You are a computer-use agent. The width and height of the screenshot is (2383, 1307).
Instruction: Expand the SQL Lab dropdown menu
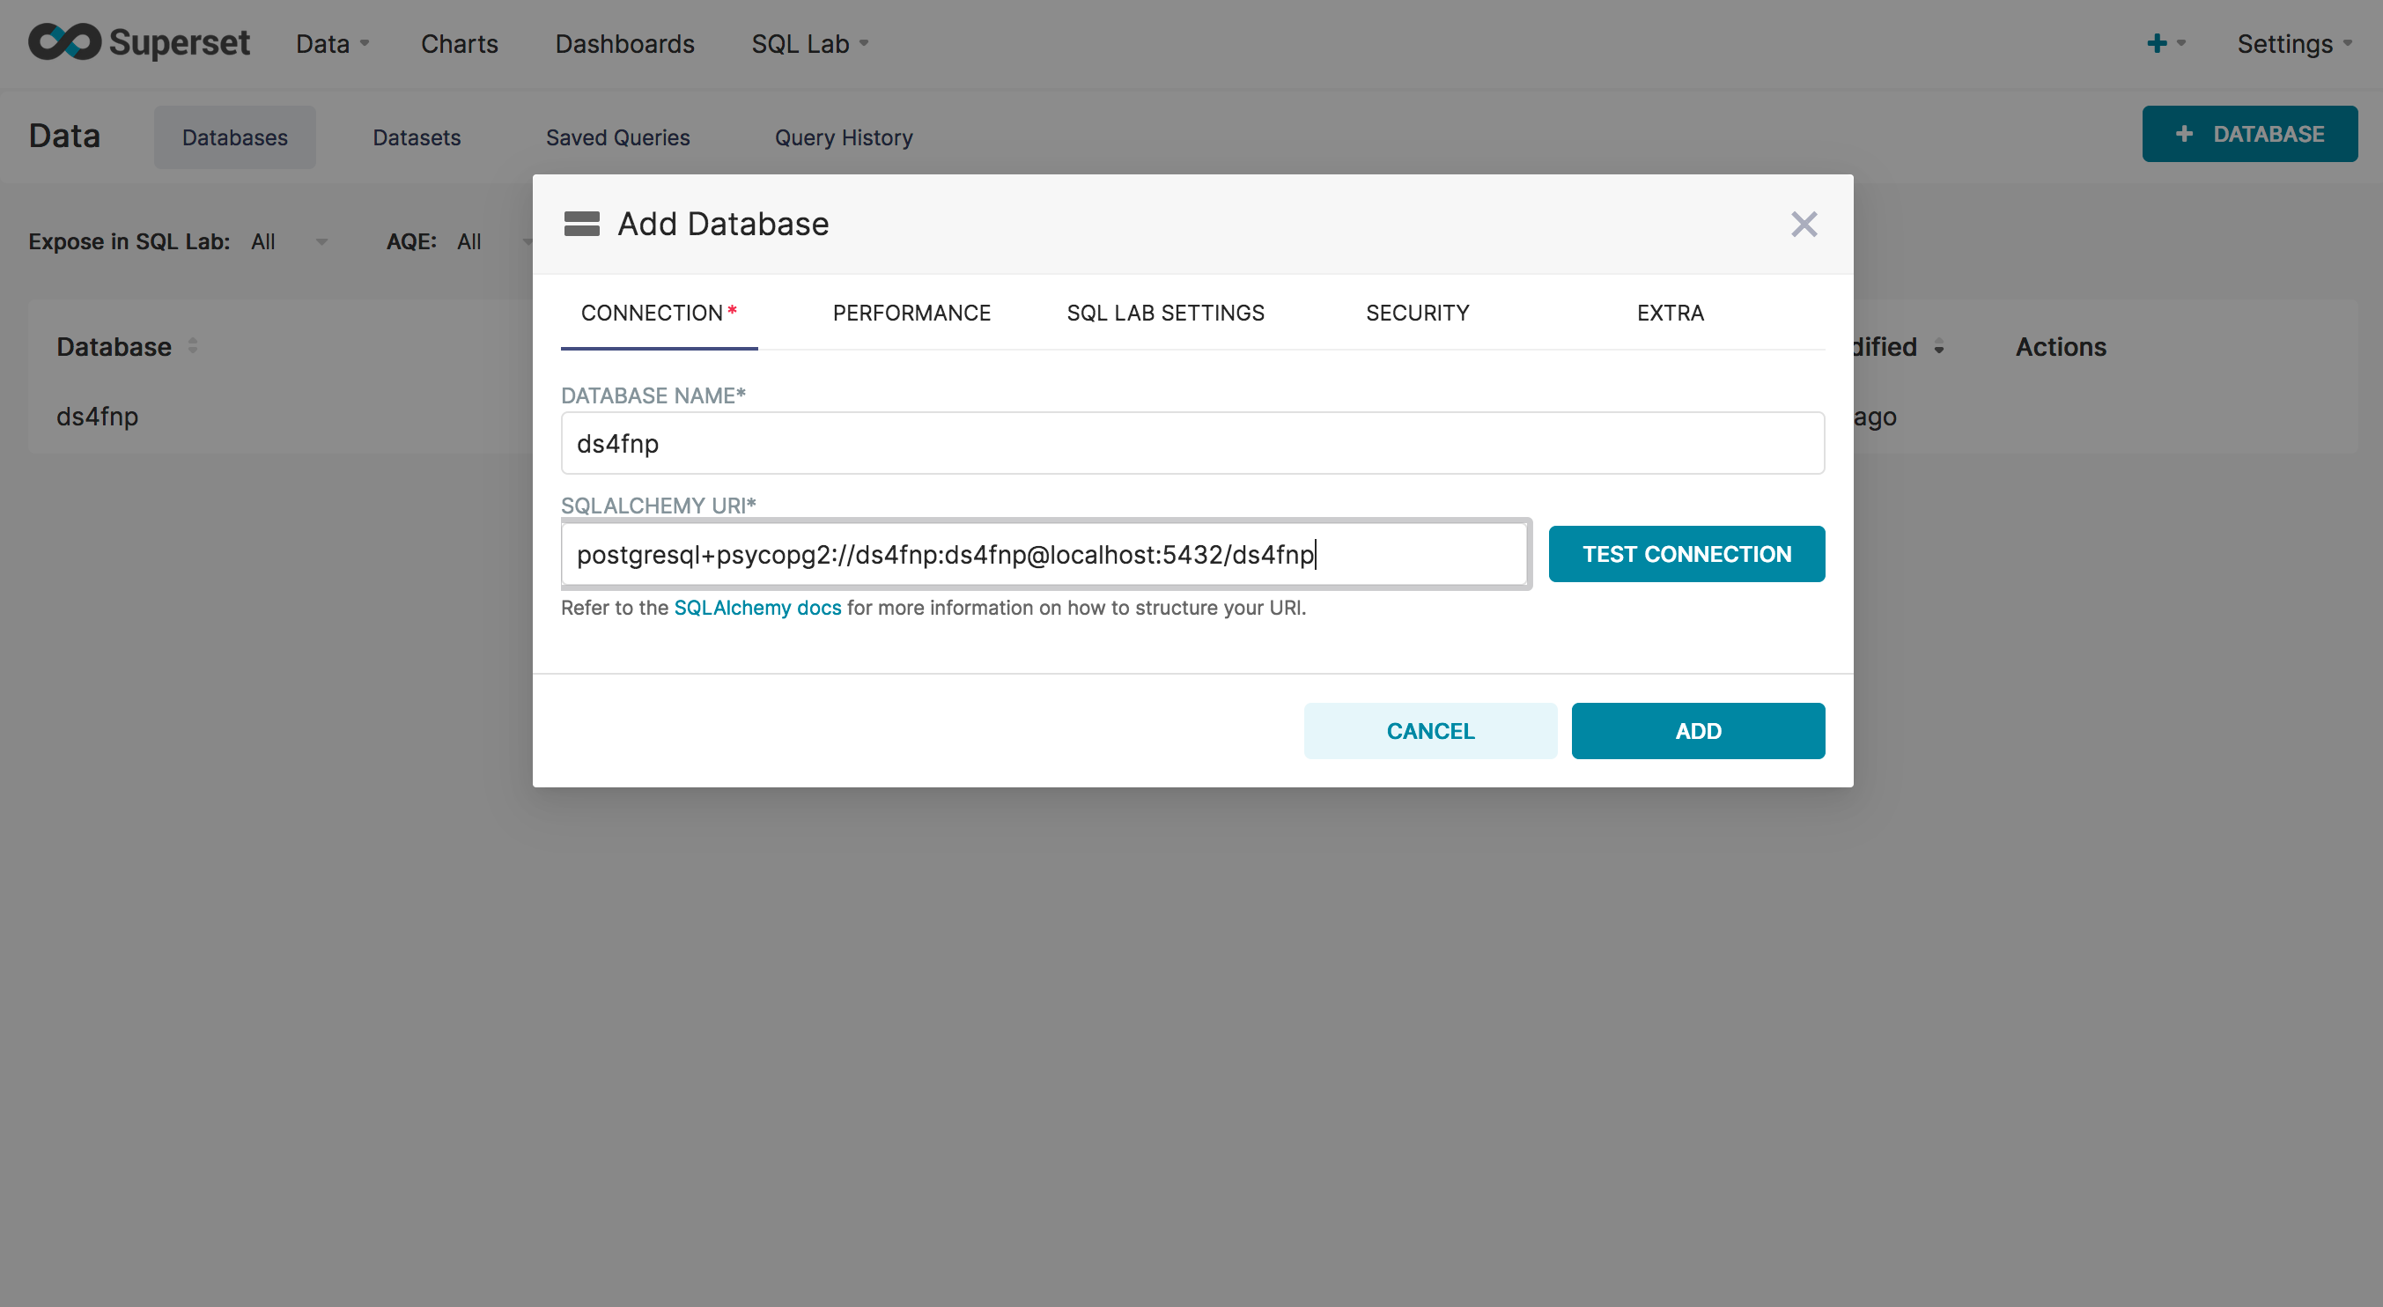(808, 43)
